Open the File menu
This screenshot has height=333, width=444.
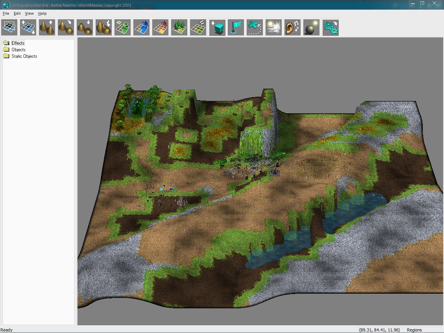[6, 13]
